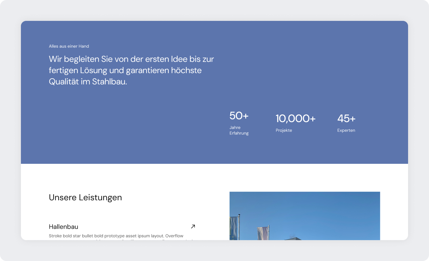Image resolution: width=429 pixels, height=261 pixels.
Task: Click the northeast-pointing arrow beside the service title
Action: [x=193, y=226]
